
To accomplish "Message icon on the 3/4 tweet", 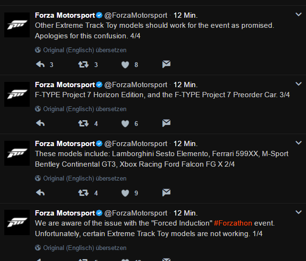I will pyautogui.click(x=166, y=123).
